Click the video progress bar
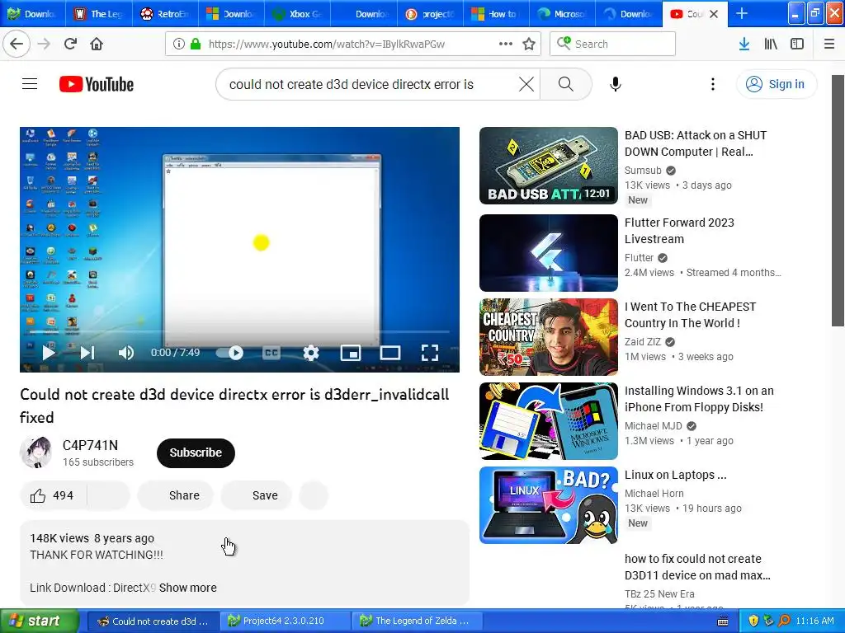Viewport: 845px width, 633px height. pos(239,331)
